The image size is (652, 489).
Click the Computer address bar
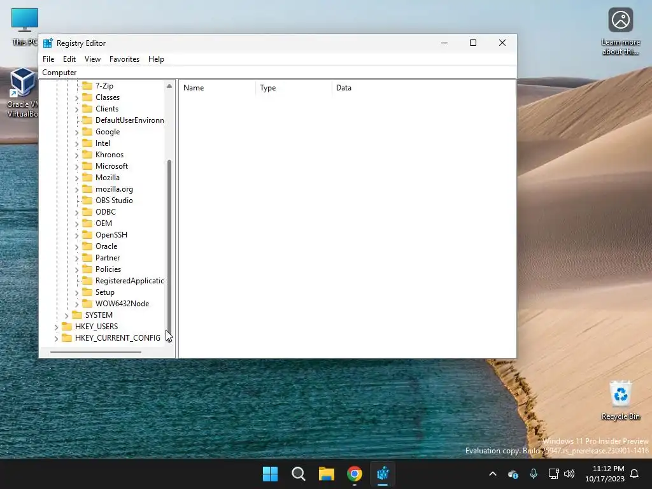[278, 73]
